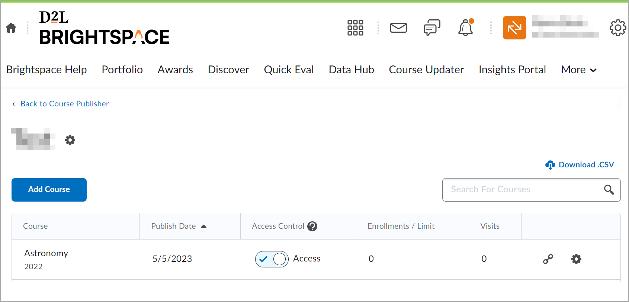Click the orange role switch icon

pos(514,28)
